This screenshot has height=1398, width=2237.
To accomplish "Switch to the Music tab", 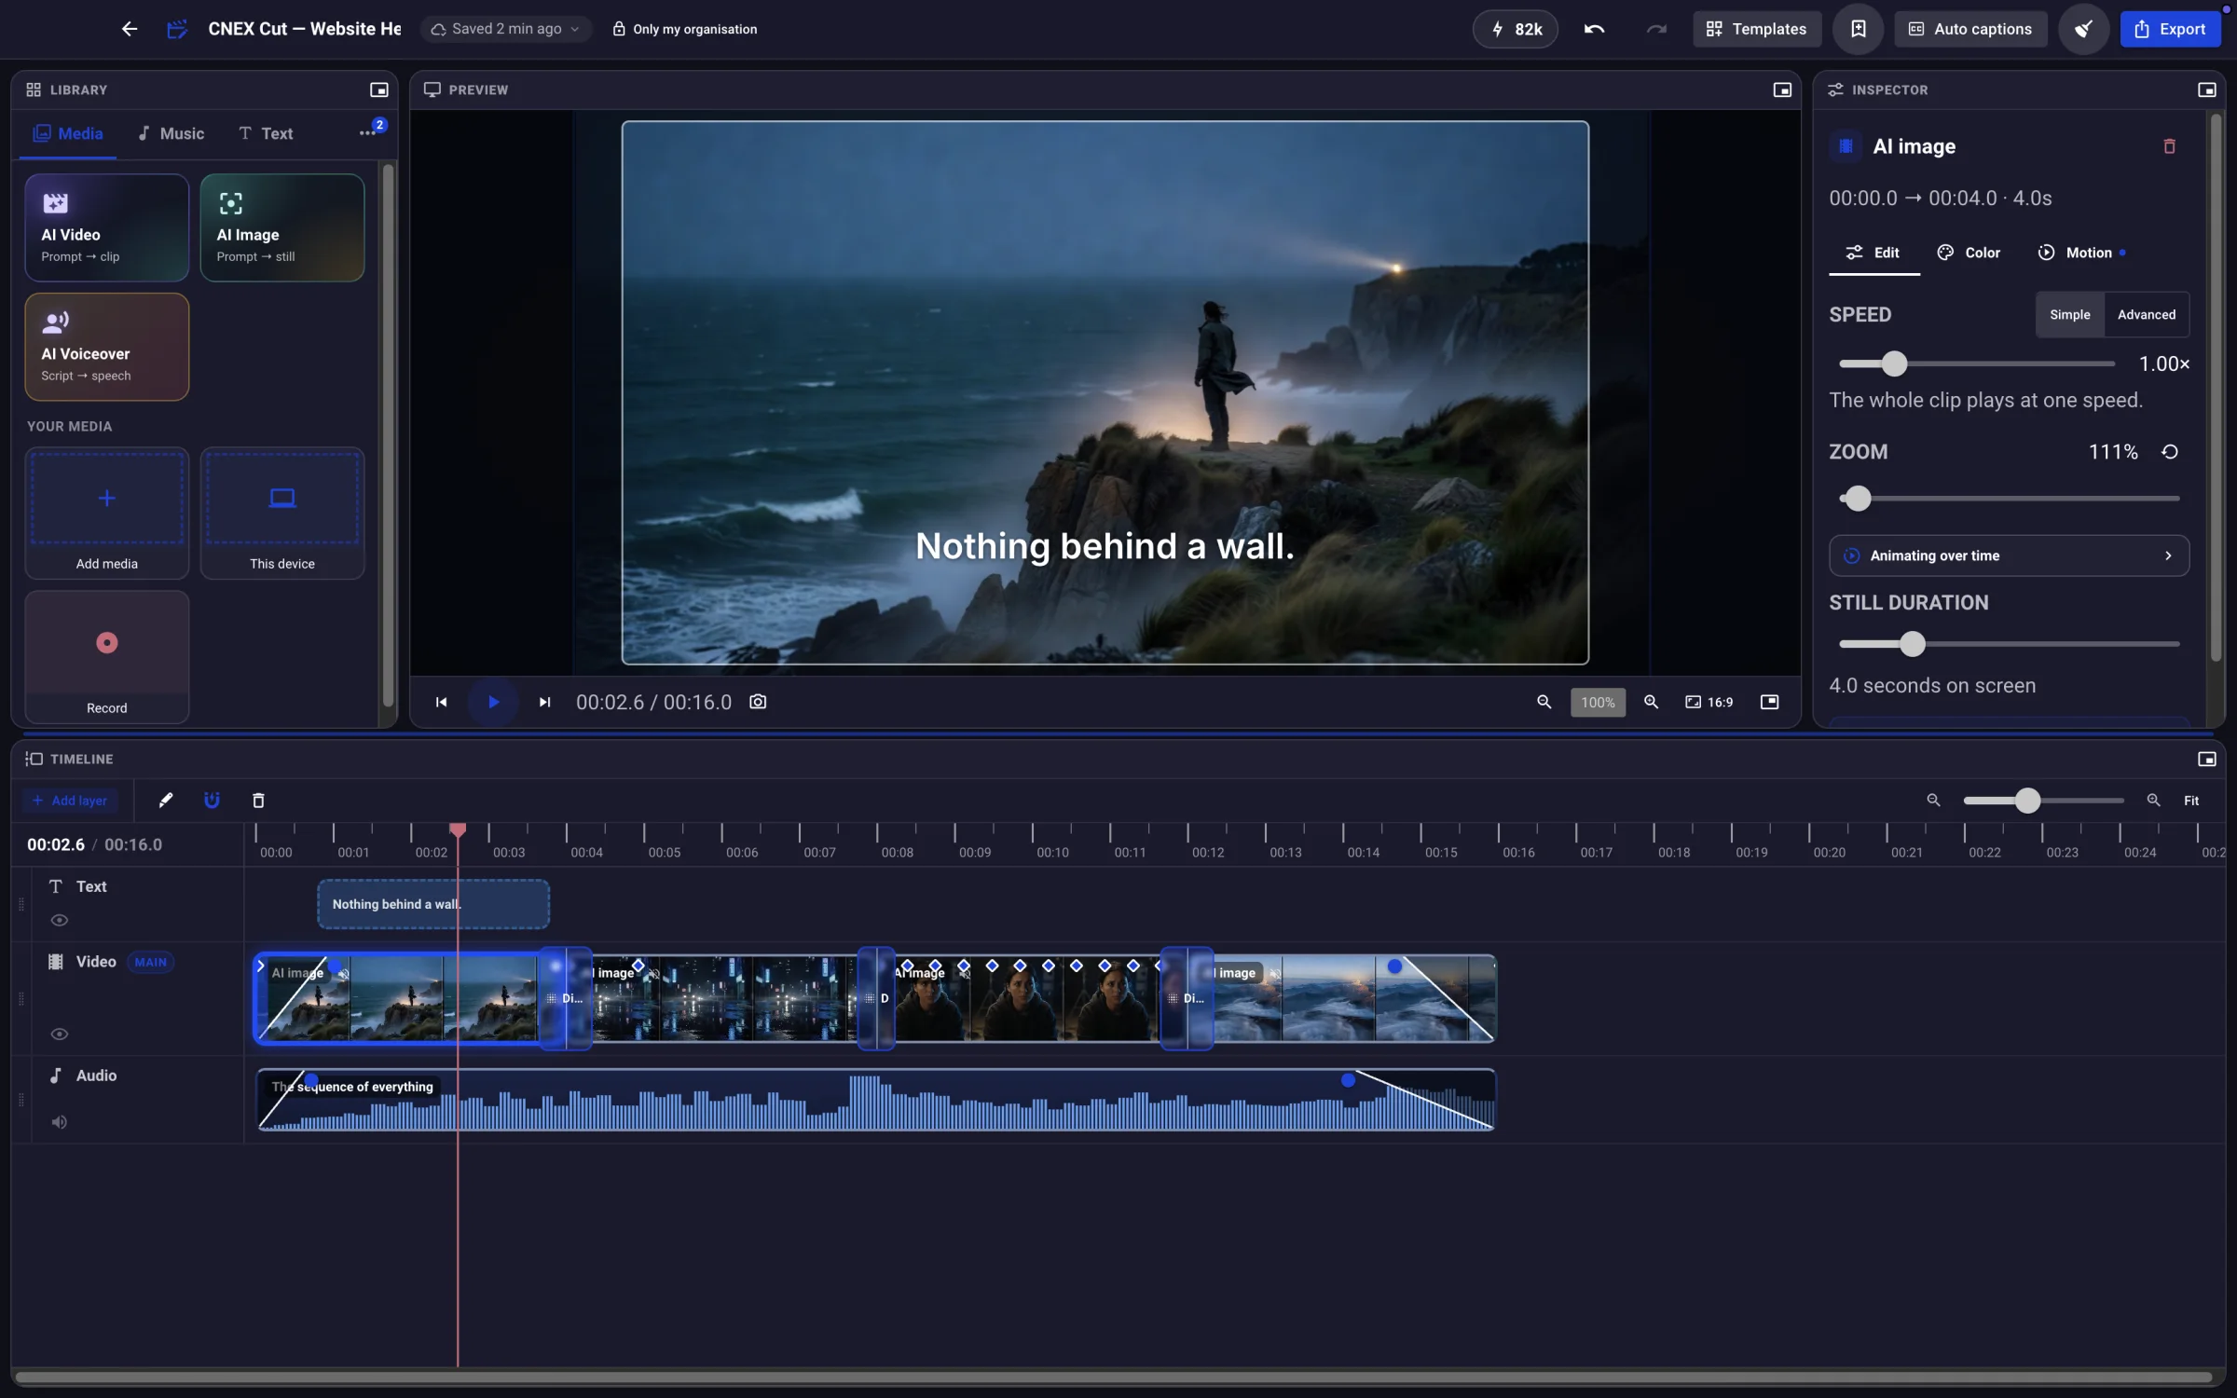I will point(171,133).
